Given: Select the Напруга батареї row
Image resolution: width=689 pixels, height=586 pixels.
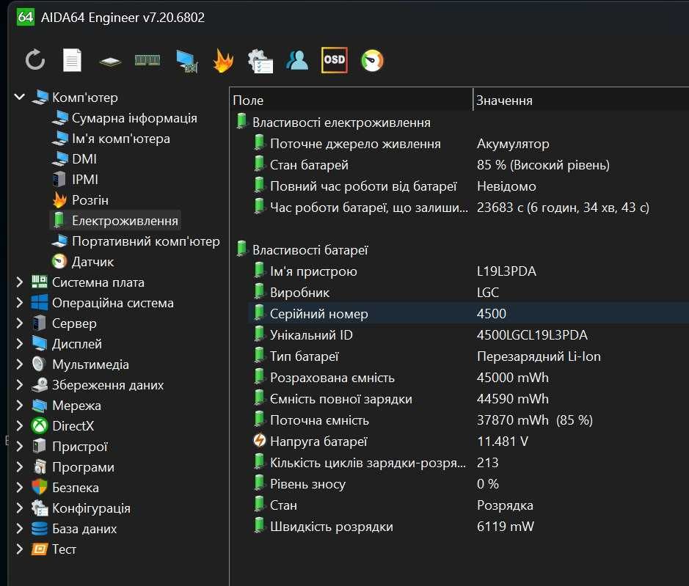Looking at the screenshot, I should 468,441.
